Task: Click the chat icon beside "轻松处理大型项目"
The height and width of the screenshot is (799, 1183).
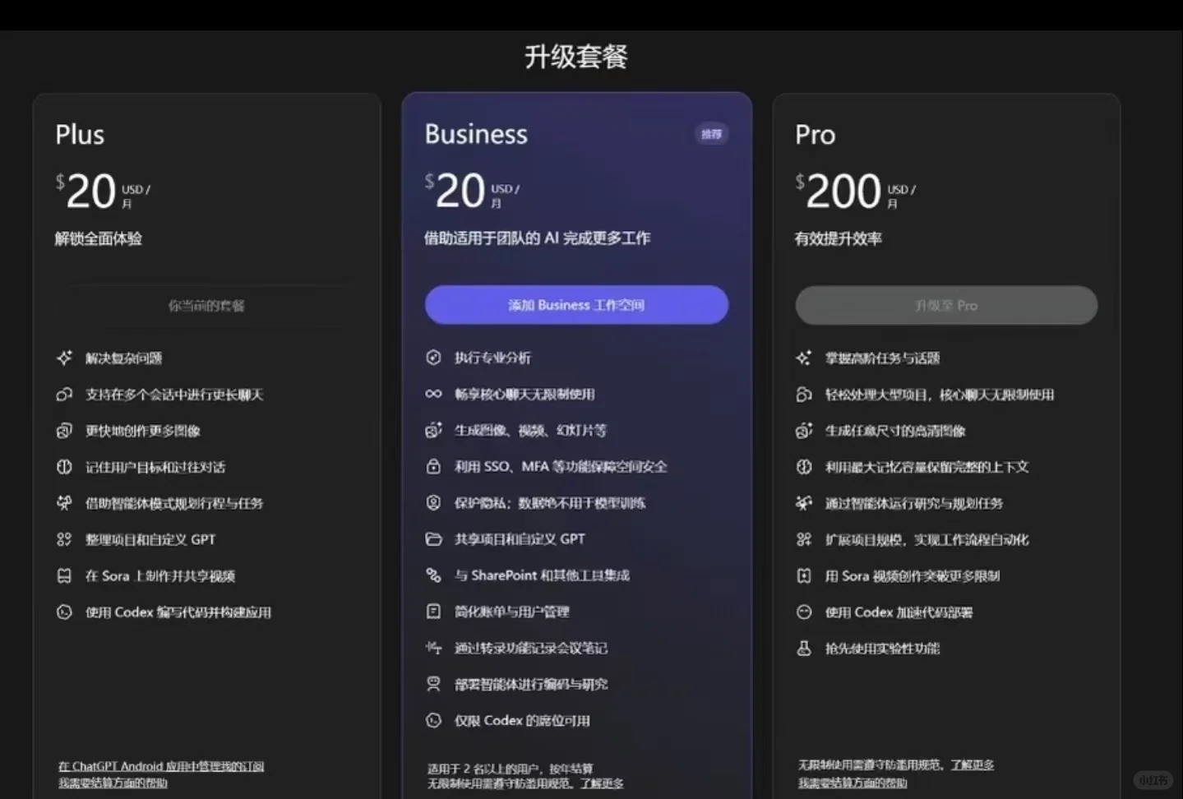Action: pos(804,395)
